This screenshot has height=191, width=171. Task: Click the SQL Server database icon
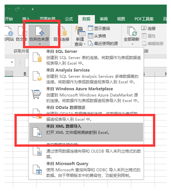37,57
